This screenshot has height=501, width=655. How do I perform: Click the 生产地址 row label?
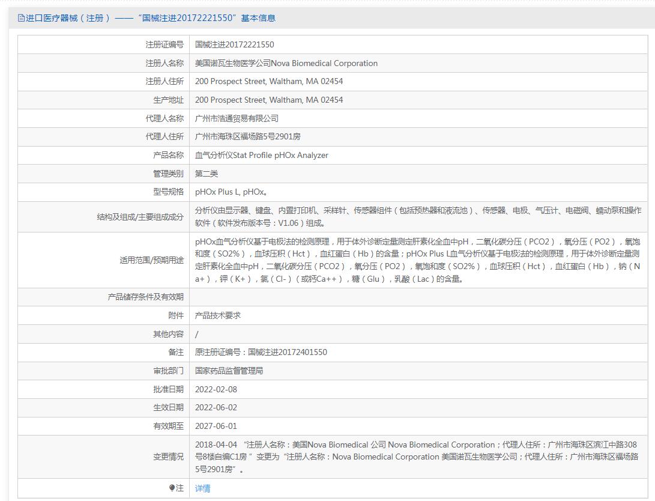pos(168,100)
